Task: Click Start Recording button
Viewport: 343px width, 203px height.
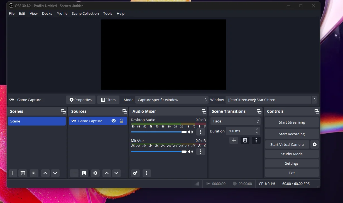Action: point(292,134)
